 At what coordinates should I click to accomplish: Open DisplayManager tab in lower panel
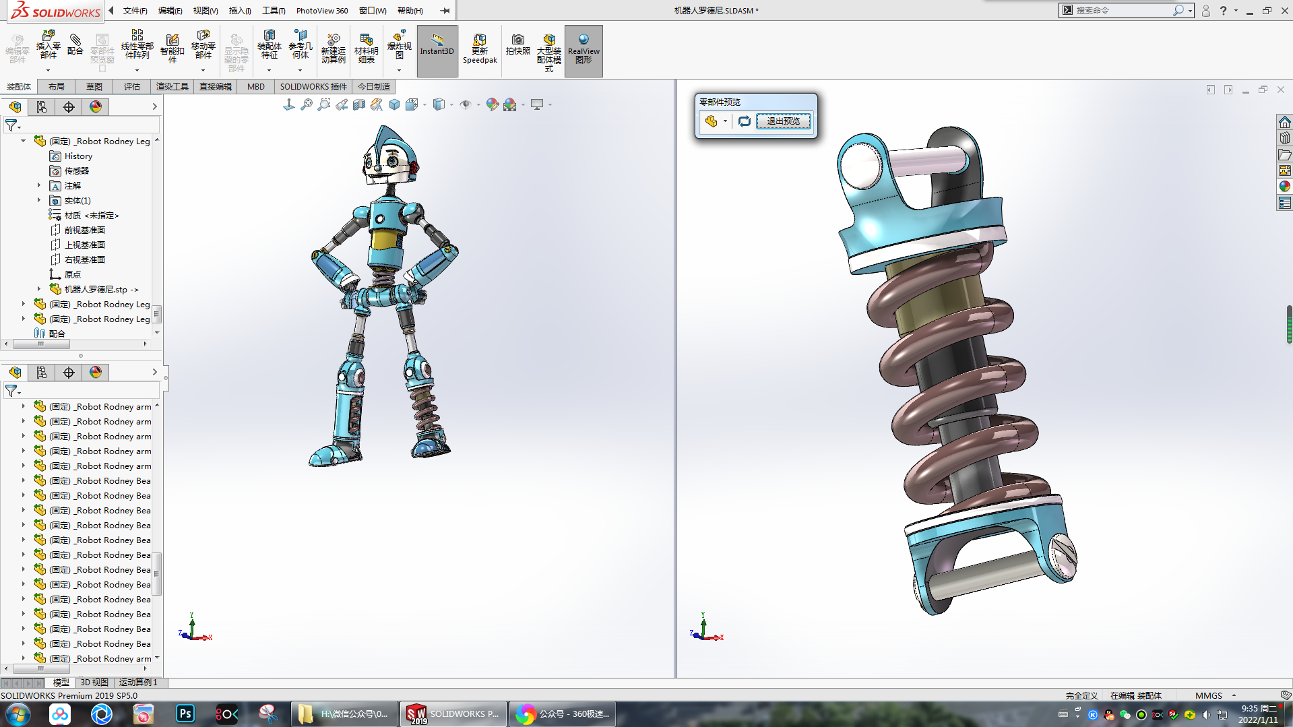(x=96, y=372)
